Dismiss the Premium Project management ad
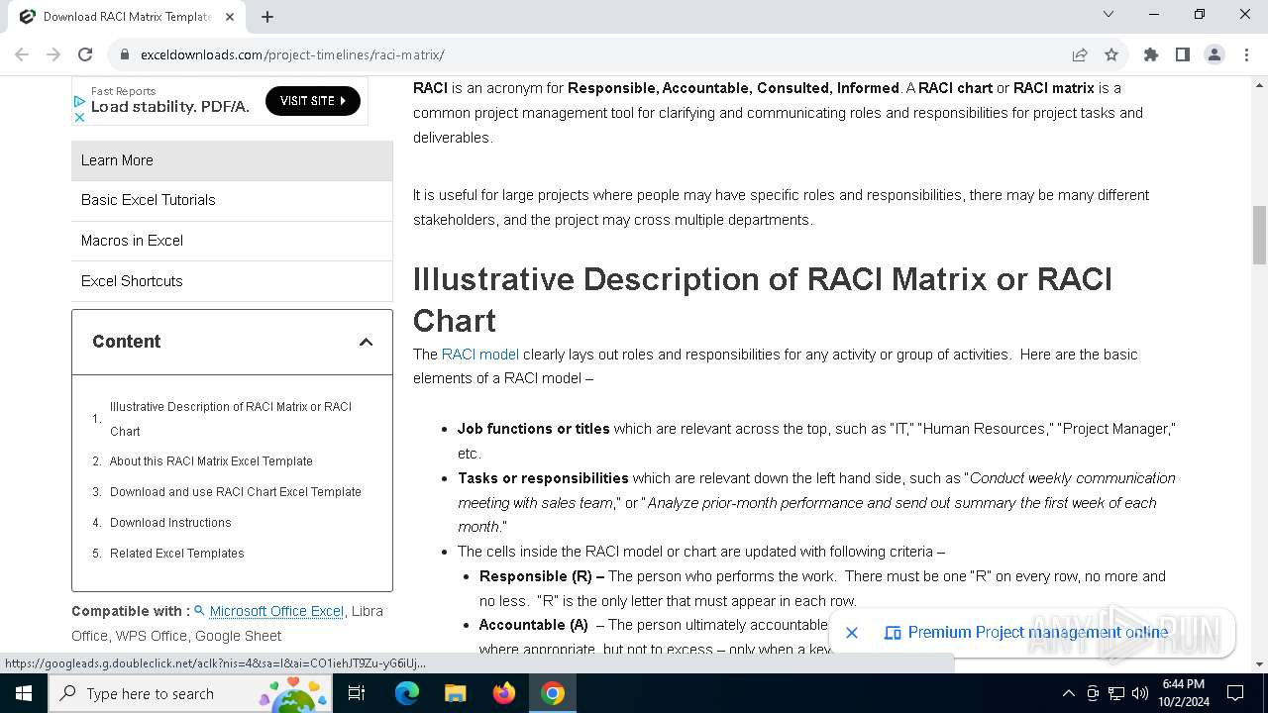This screenshot has width=1268, height=713. pyautogui.click(x=852, y=632)
